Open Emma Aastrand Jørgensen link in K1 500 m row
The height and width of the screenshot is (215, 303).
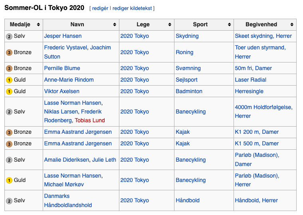pos(78,143)
